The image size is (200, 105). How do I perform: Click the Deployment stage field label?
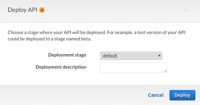67,55
